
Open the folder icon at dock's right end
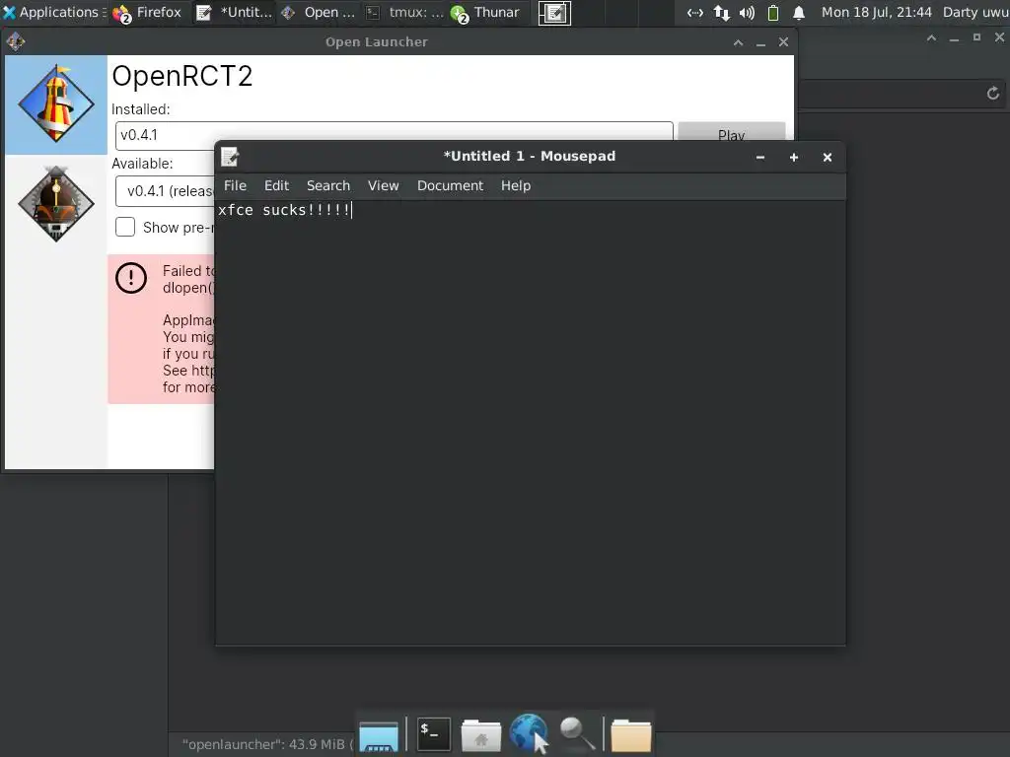tap(630, 735)
